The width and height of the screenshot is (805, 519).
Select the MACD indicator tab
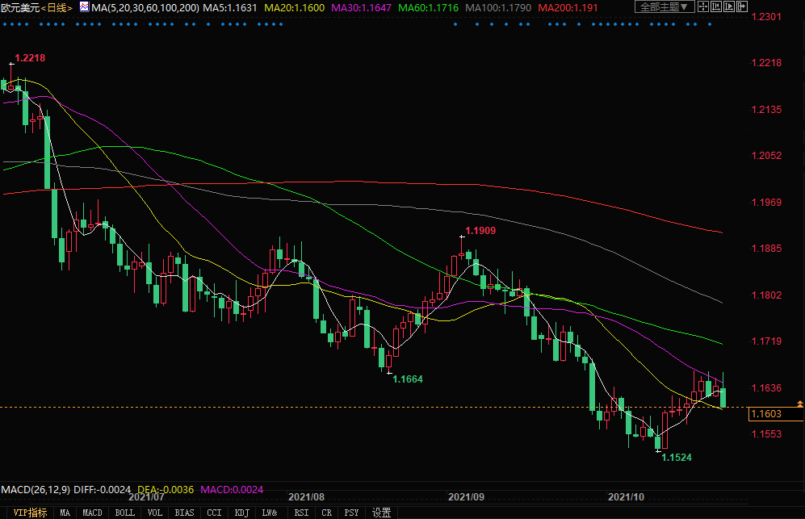click(92, 513)
